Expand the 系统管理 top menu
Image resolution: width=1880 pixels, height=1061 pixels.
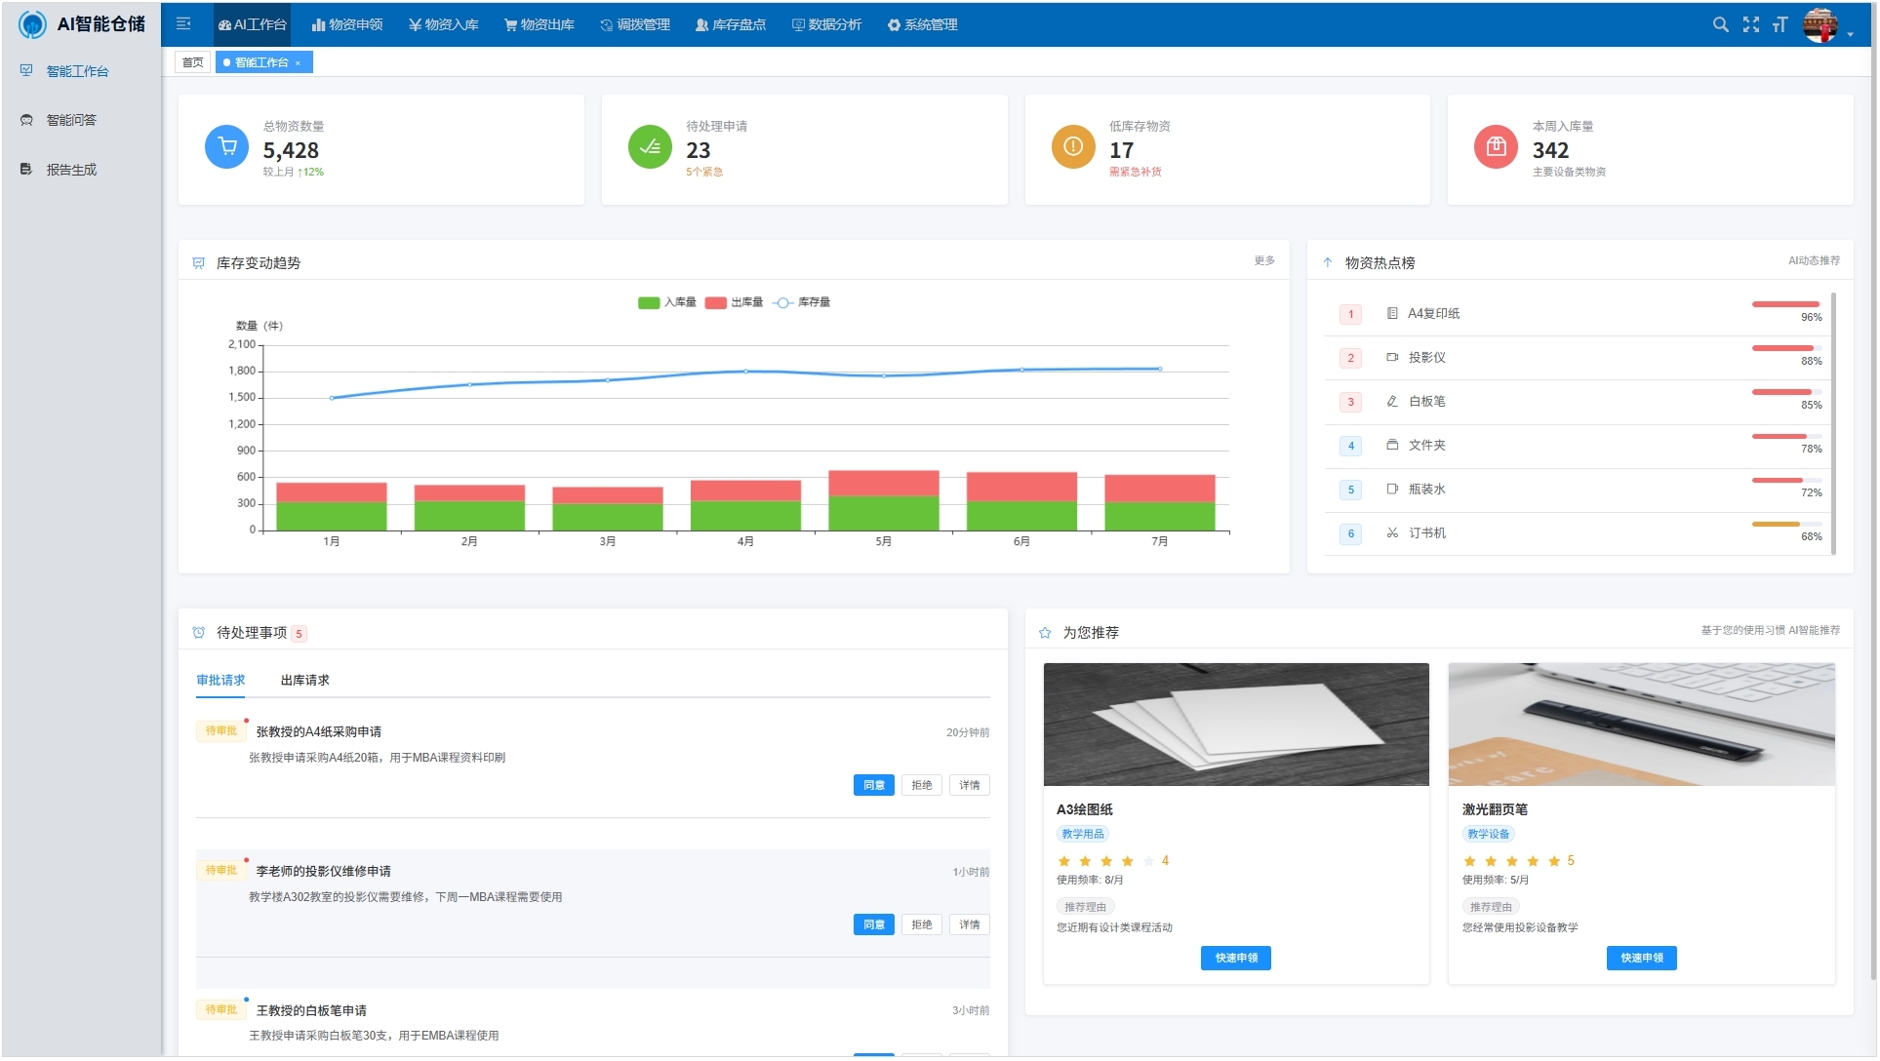pos(922,24)
